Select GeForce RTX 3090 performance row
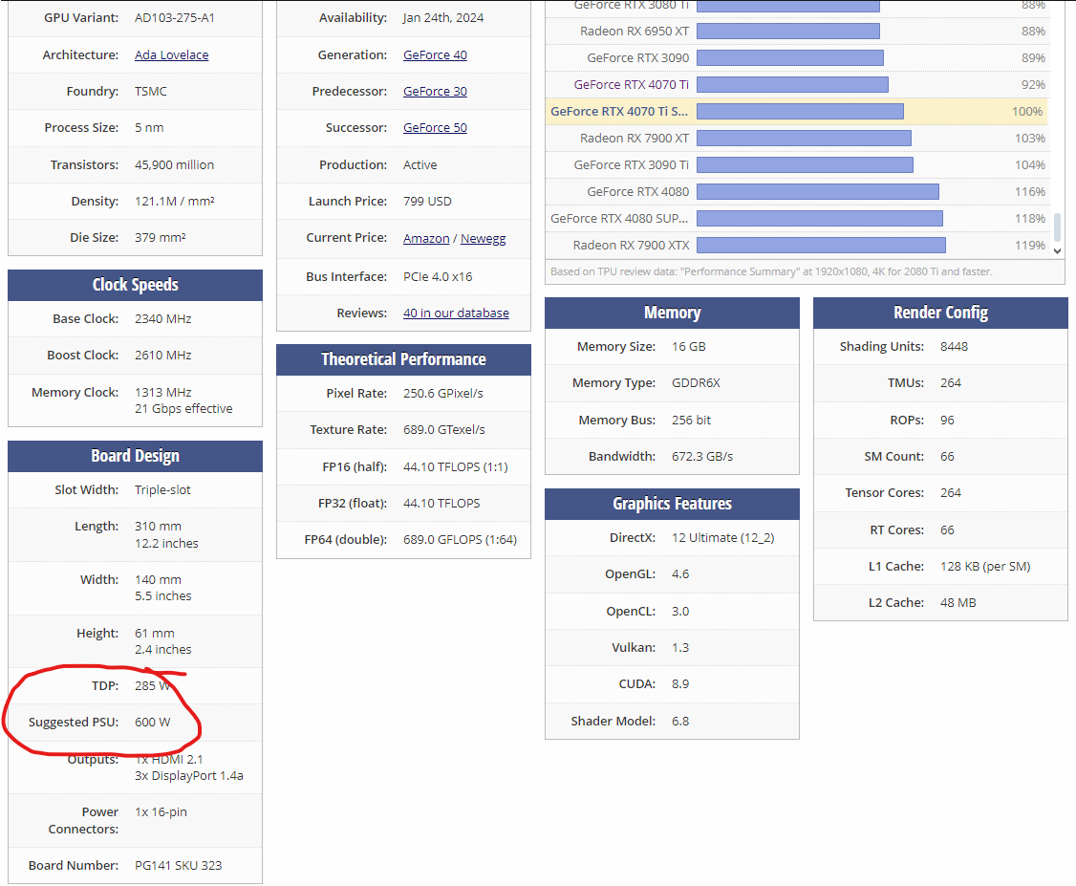The image size is (1076, 886). (796, 57)
